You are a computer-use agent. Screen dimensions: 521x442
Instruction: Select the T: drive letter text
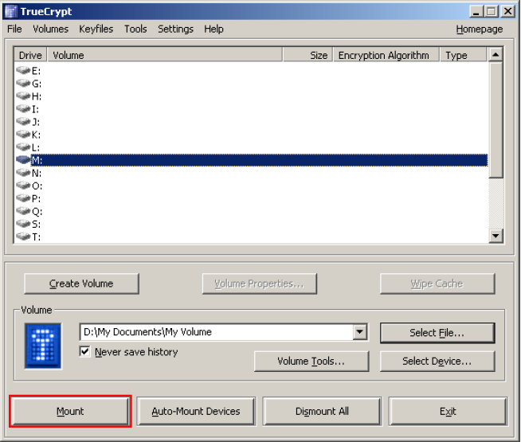(36, 237)
